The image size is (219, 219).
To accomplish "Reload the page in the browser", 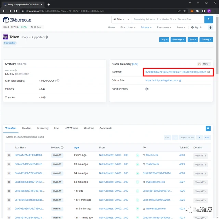I will tap(15, 11).
